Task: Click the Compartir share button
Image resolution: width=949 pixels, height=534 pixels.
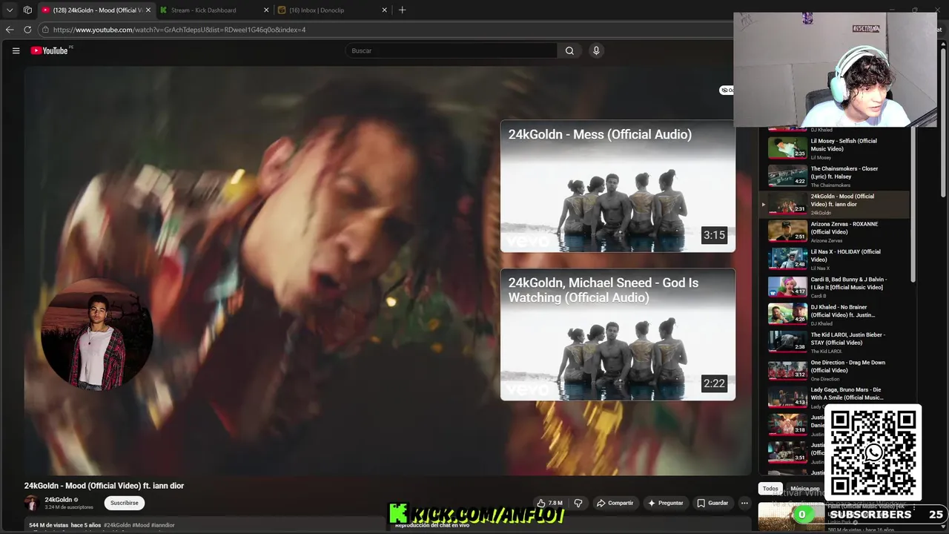Action: pos(615,503)
